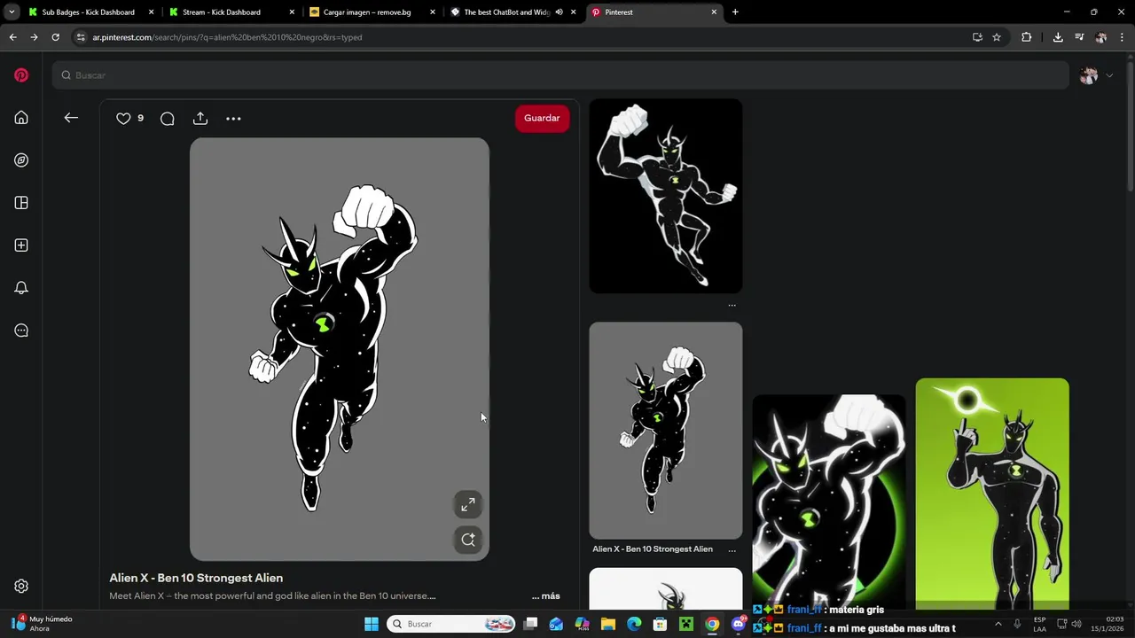The height and width of the screenshot is (638, 1135).
Task: Close the Cargar imagen remove.bg tab
Action: click(433, 12)
